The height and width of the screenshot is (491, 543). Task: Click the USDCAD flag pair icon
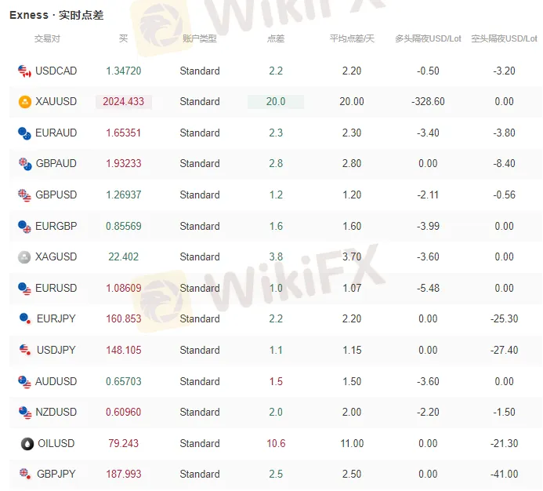tap(24, 71)
